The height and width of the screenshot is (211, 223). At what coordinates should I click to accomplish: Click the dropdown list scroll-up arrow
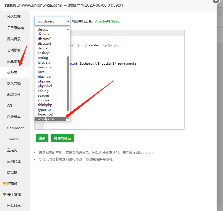(x=68, y=29)
